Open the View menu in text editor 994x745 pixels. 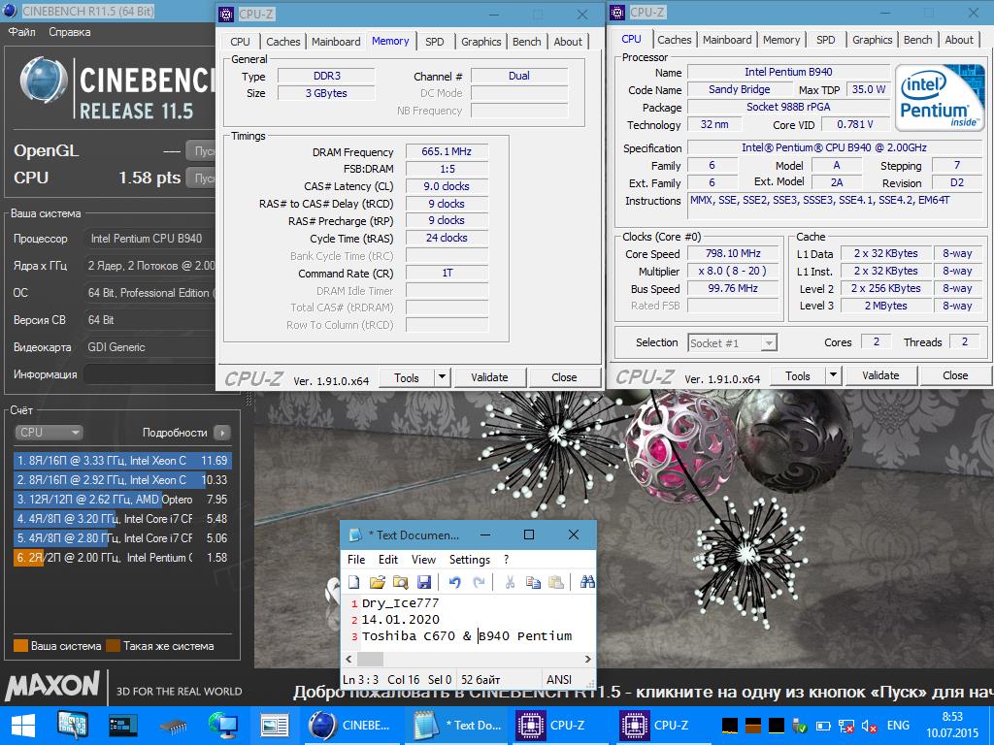pos(423,560)
